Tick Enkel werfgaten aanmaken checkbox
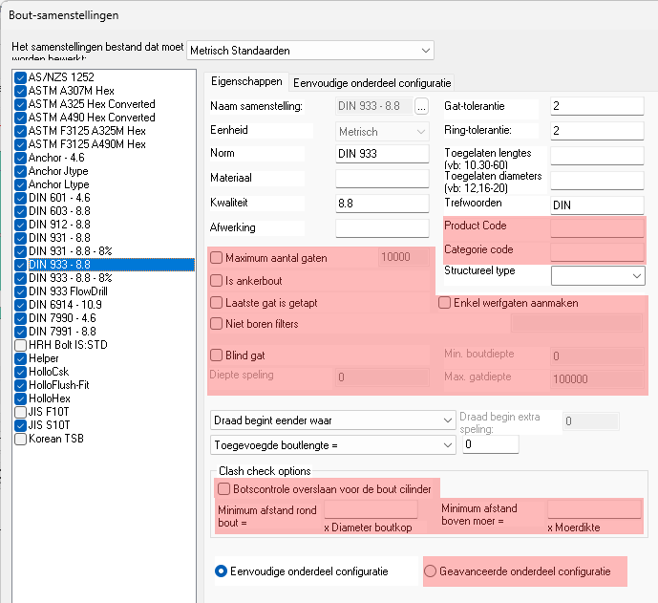This screenshot has width=658, height=603. tap(445, 303)
